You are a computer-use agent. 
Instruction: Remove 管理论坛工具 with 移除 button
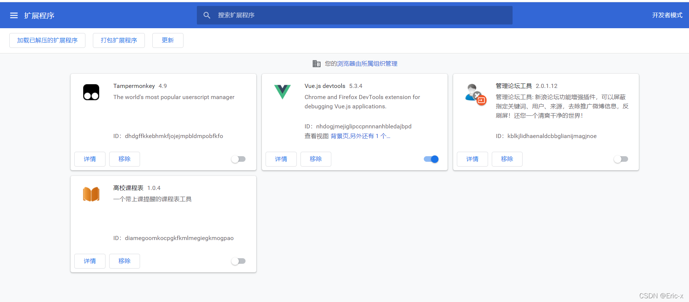(x=507, y=159)
